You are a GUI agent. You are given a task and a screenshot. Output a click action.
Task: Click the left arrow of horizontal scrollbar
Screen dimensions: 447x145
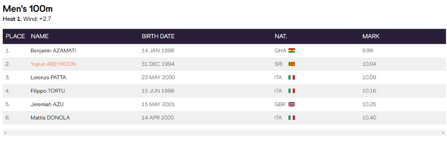[5, 132]
